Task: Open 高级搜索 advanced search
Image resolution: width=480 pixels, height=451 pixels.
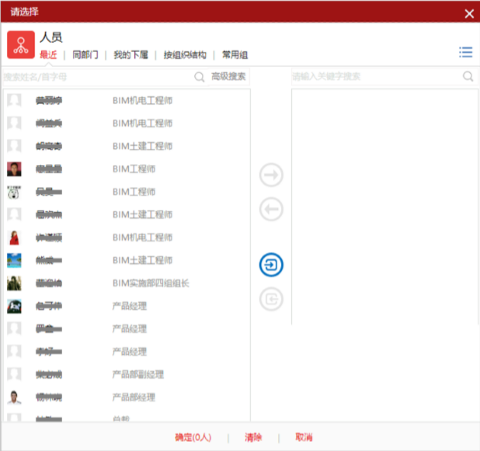Action: pyautogui.click(x=229, y=76)
